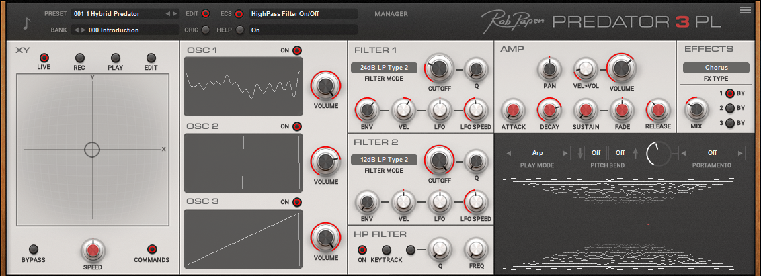This screenshot has height=276, width=761.
Task: Click OSC 1 VOLUME knob
Action: click(325, 87)
